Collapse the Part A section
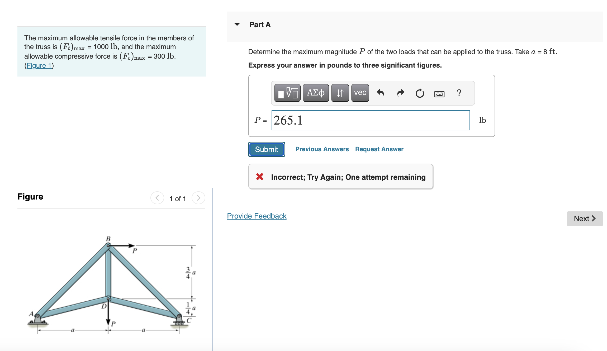The image size is (607, 351). tap(237, 24)
